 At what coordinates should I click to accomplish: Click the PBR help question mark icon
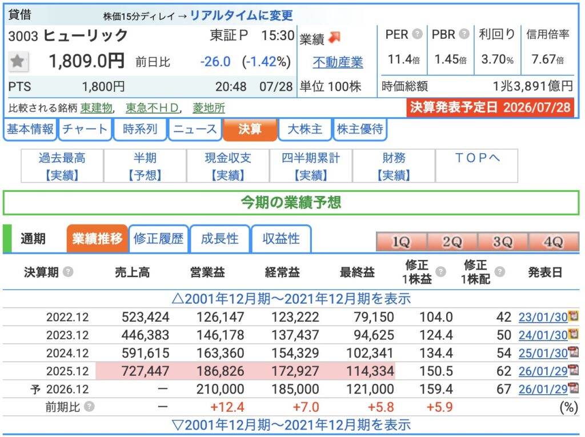(464, 34)
